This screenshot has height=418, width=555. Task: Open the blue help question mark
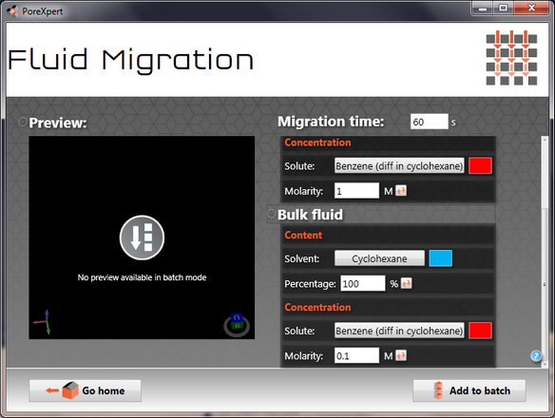click(536, 355)
